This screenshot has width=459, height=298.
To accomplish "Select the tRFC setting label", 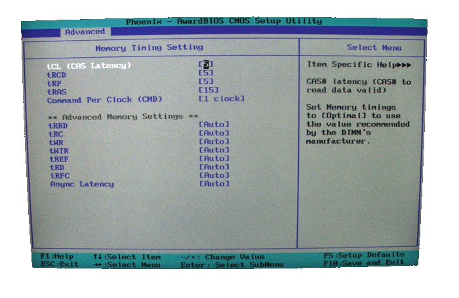I will [60, 176].
